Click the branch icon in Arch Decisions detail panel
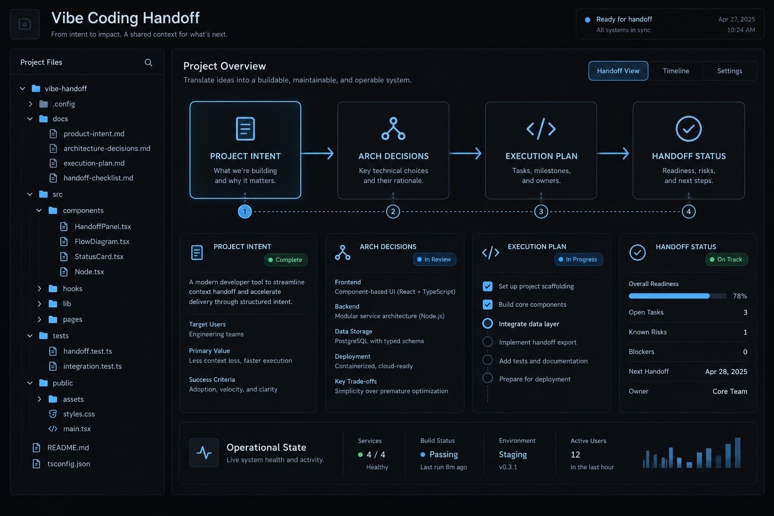 pos(343,252)
